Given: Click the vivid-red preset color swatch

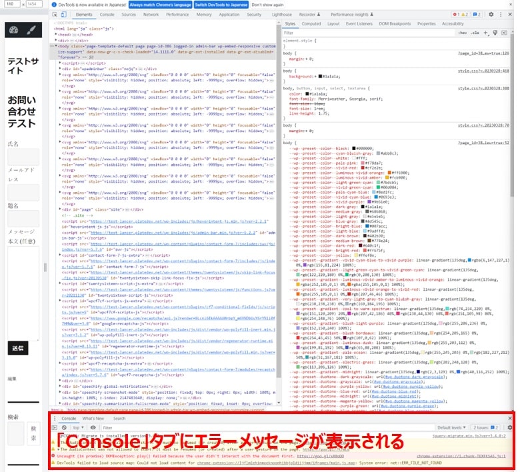Looking at the screenshot, I should pos(363,168).
